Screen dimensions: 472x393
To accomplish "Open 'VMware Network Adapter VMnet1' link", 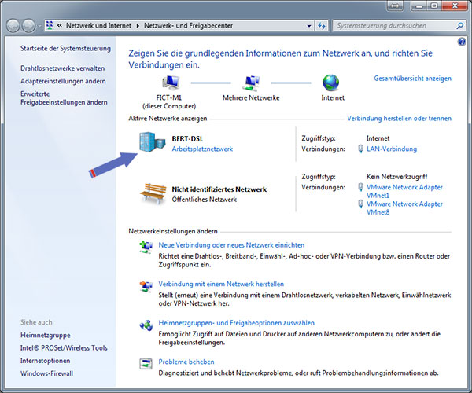I will (404, 191).
